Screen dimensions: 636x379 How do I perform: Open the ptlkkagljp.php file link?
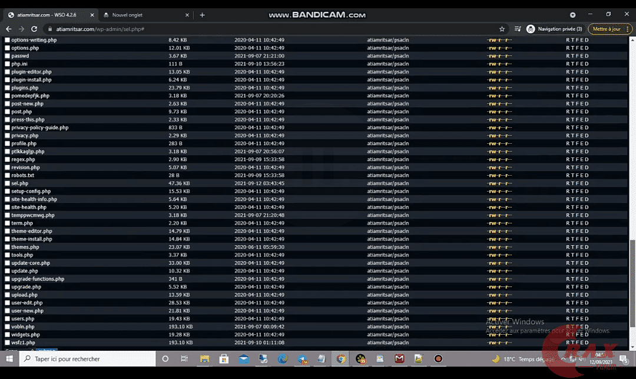pyautogui.click(x=28, y=151)
